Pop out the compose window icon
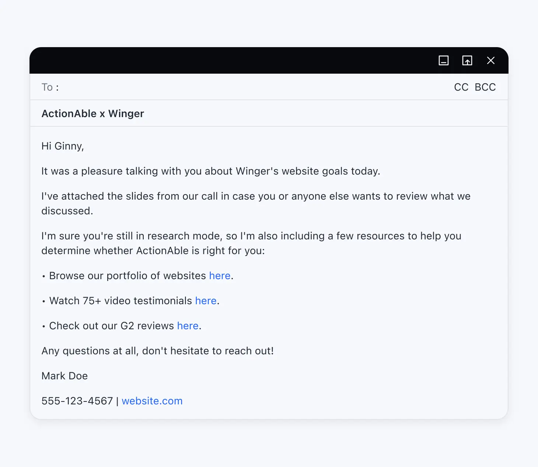The width and height of the screenshot is (538, 467). tap(467, 60)
